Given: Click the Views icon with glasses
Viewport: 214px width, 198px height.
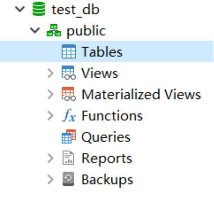Looking at the screenshot, I should pyautogui.click(x=69, y=73).
